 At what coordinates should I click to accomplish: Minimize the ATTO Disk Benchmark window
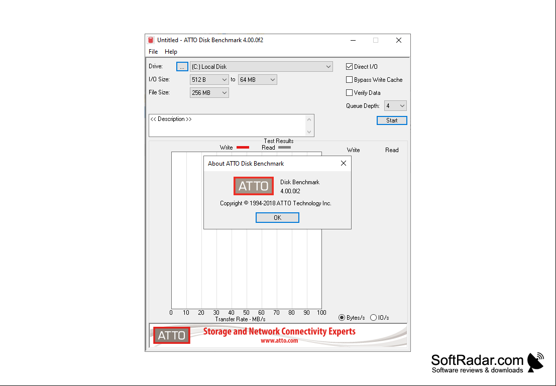pyautogui.click(x=353, y=41)
